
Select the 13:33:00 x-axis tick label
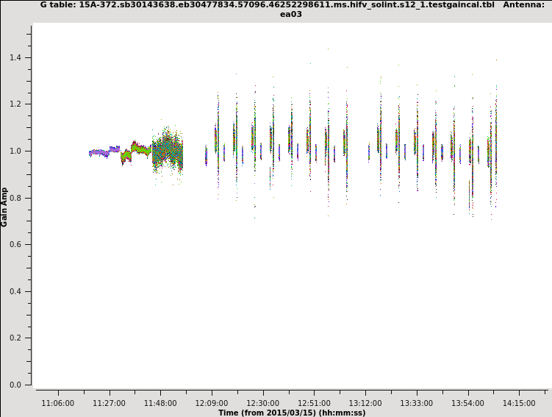tap(416, 403)
